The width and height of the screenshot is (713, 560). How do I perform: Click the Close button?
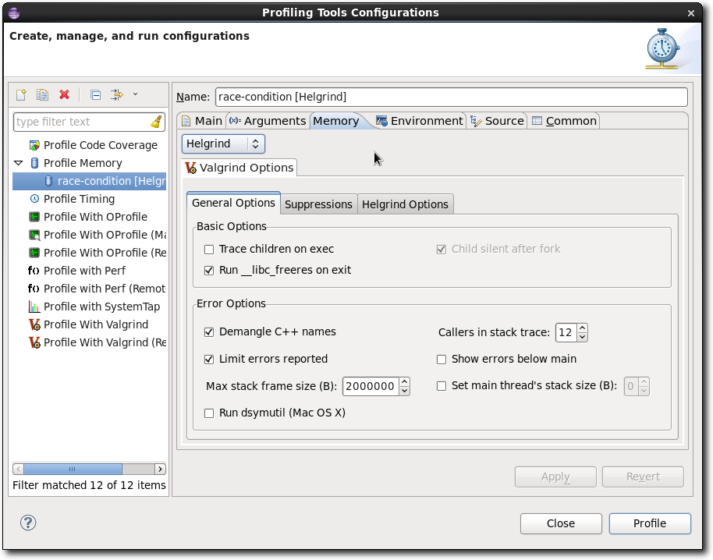tap(560, 523)
